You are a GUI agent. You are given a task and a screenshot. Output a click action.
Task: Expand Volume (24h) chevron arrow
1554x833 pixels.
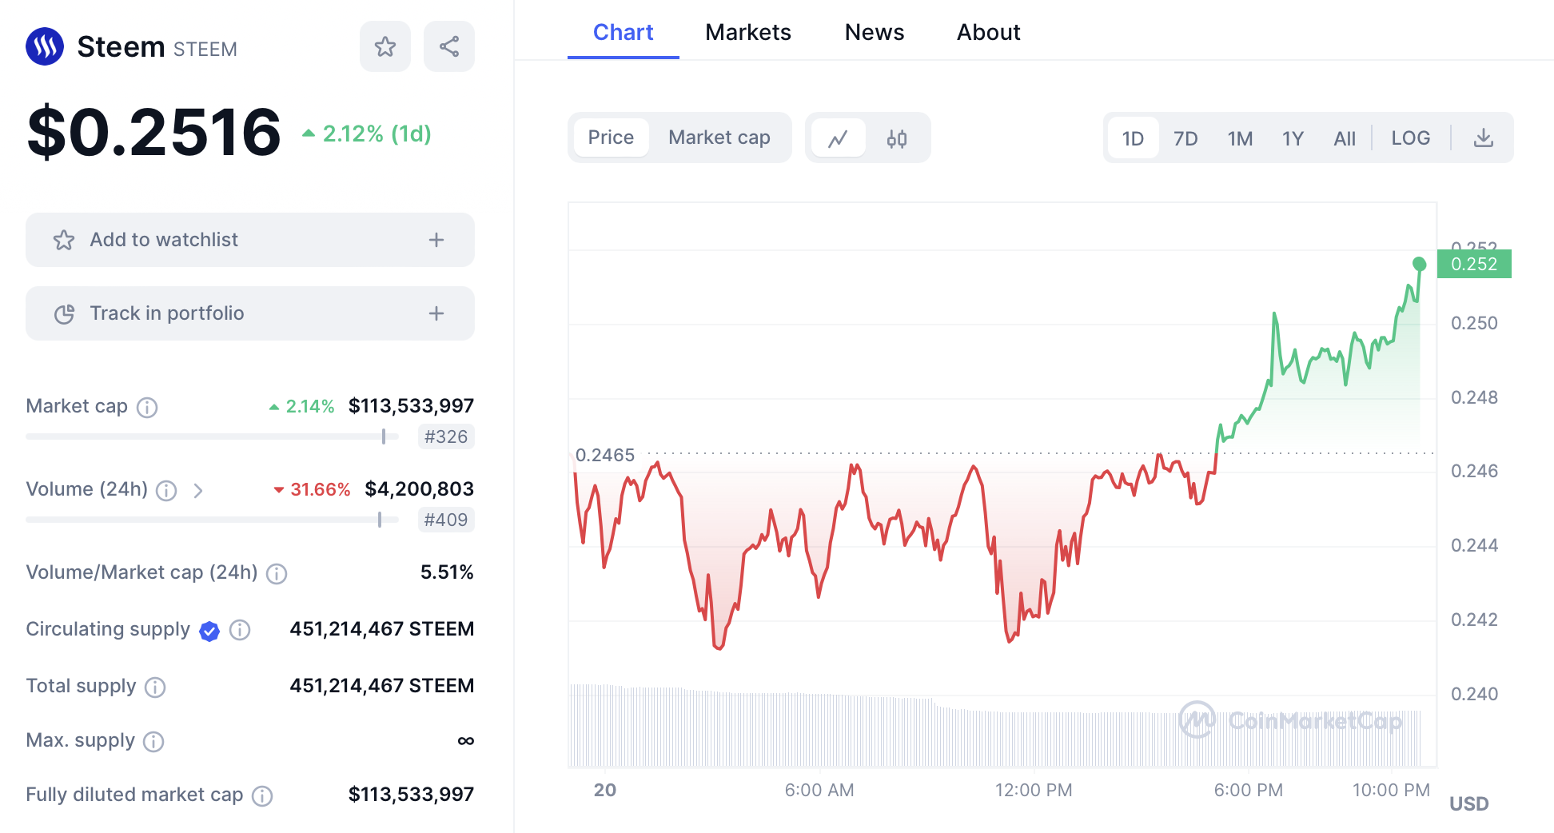(198, 490)
